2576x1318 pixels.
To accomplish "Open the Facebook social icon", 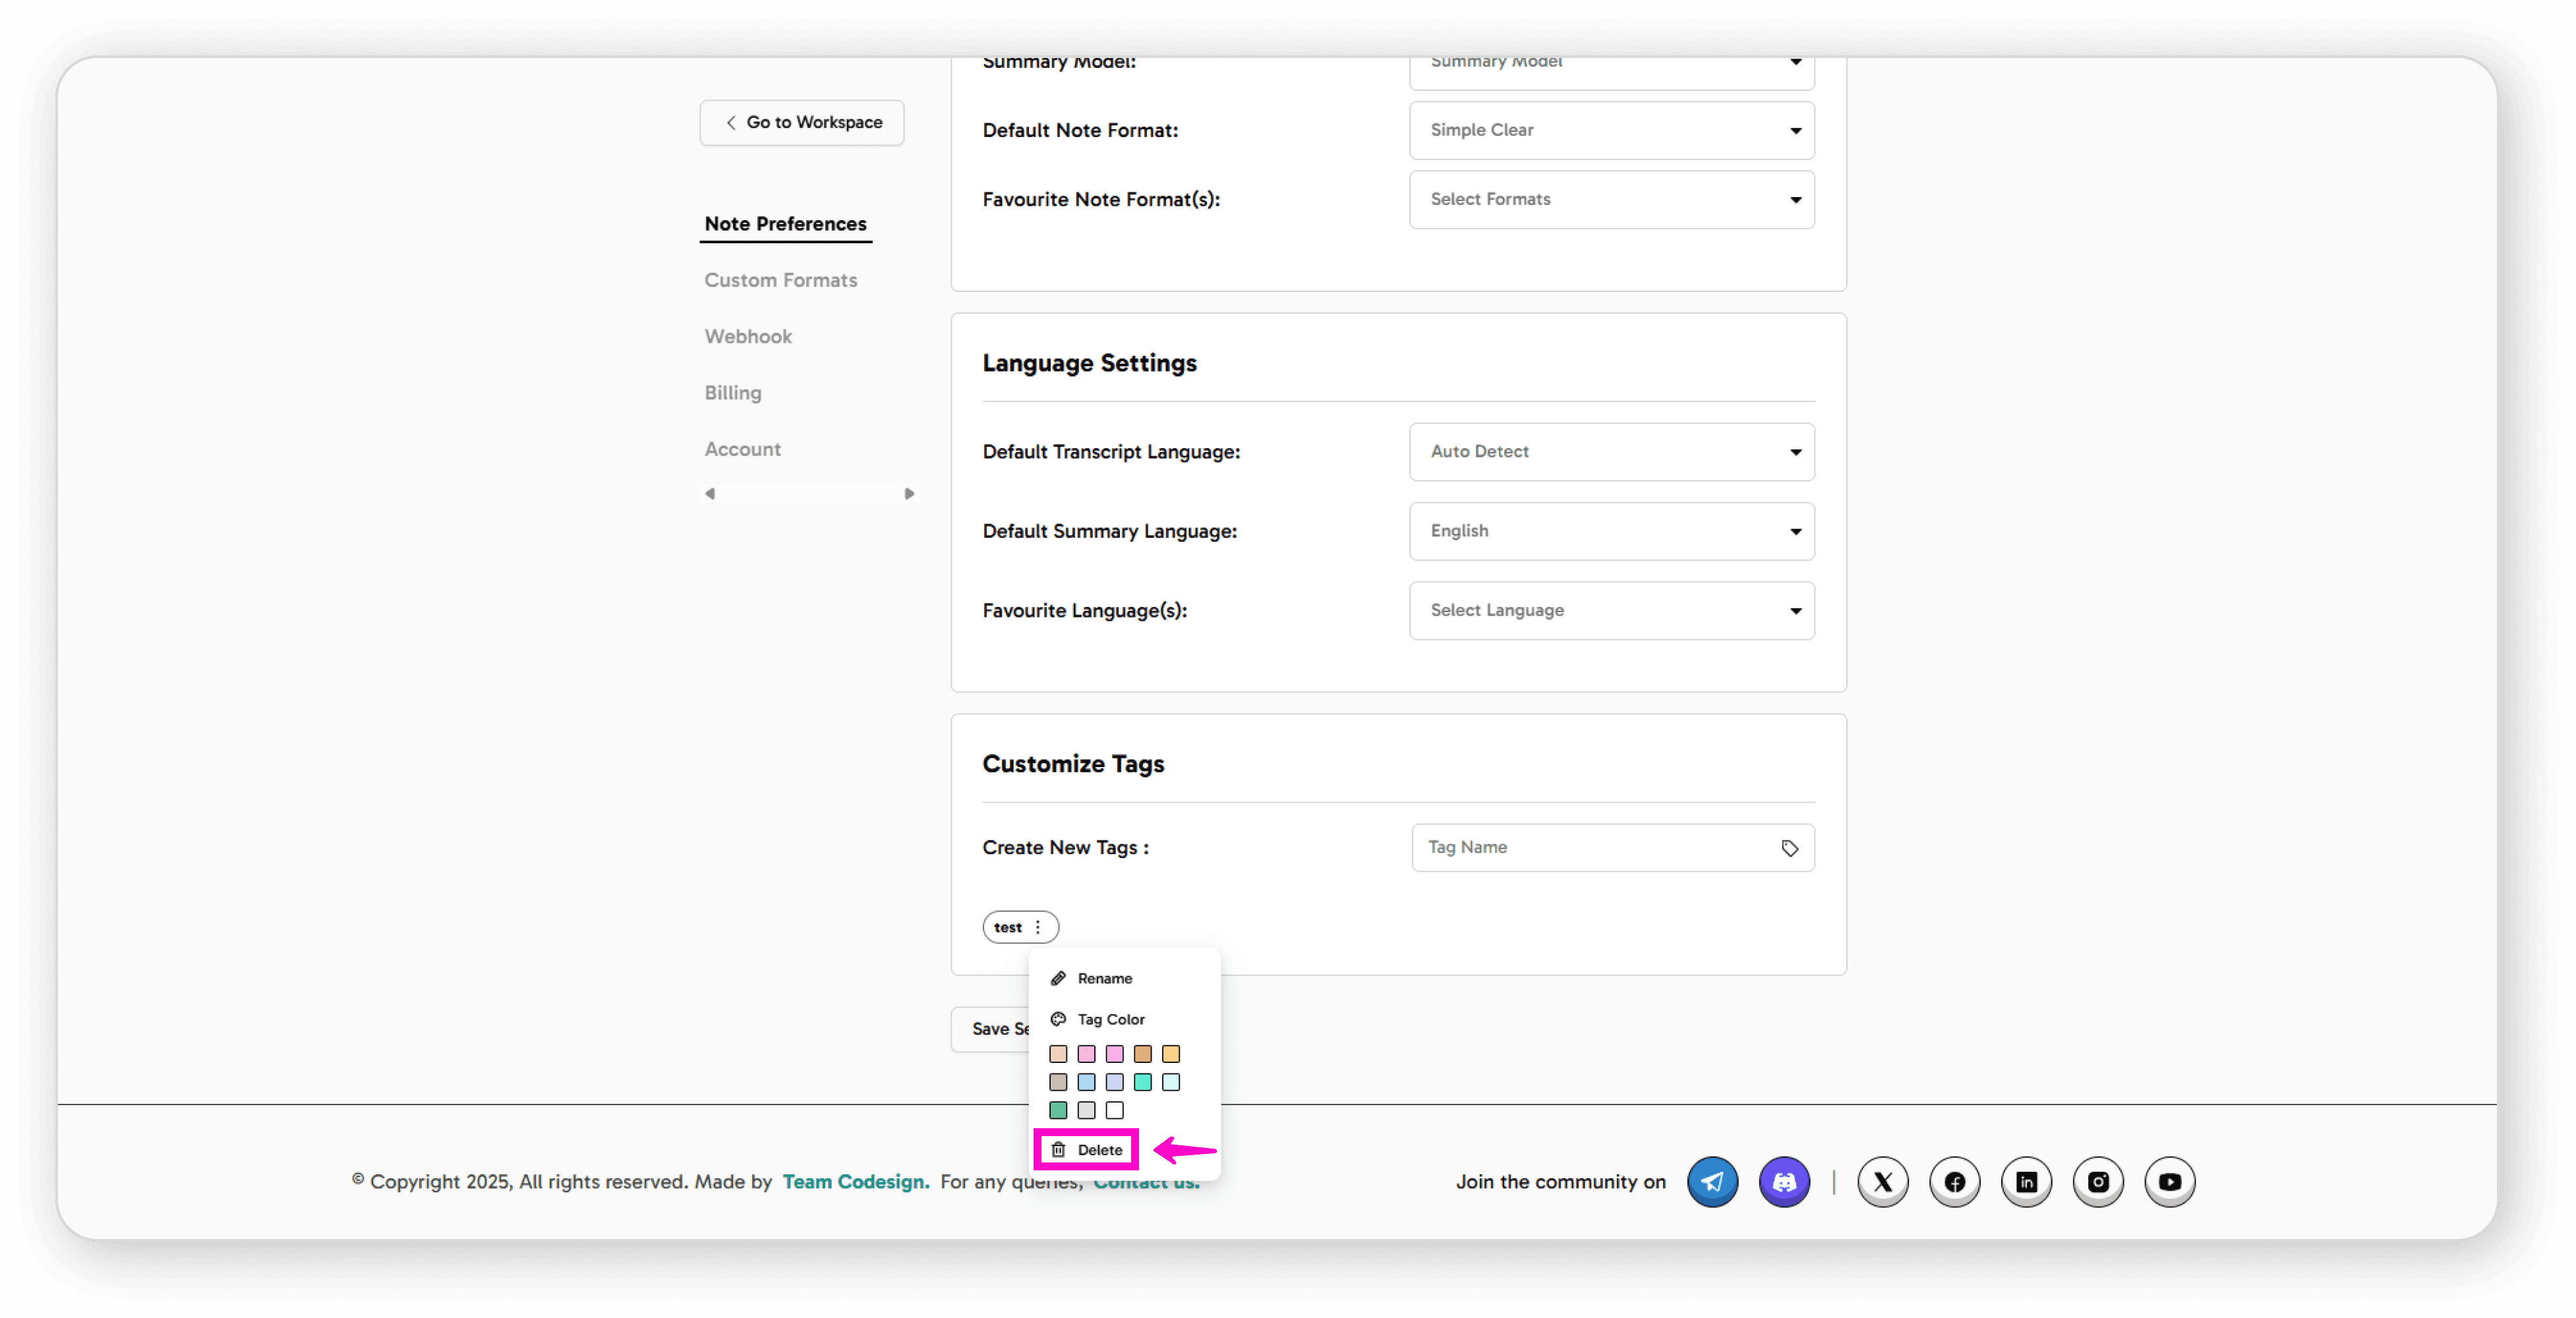I will point(1954,1182).
